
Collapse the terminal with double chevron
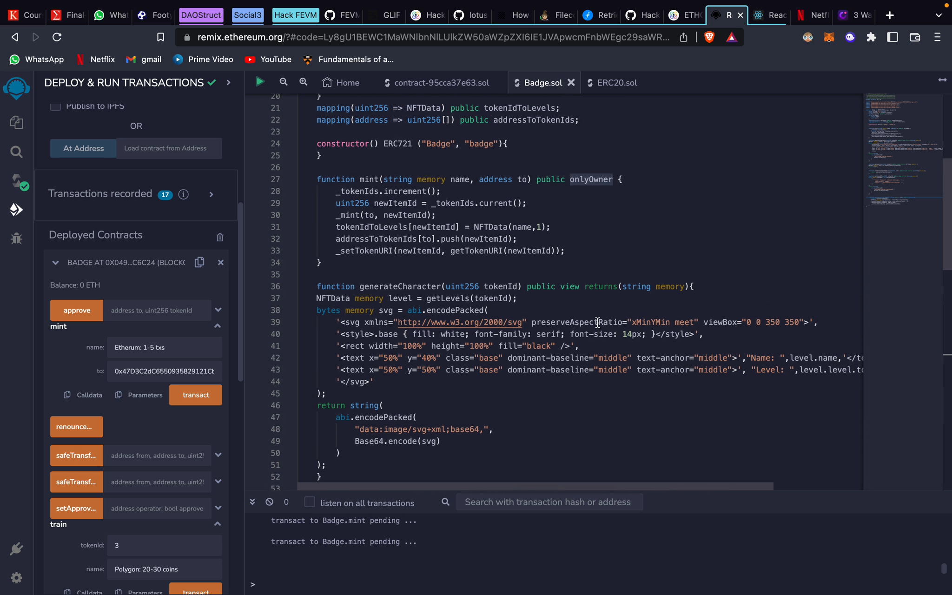[x=252, y=502]
